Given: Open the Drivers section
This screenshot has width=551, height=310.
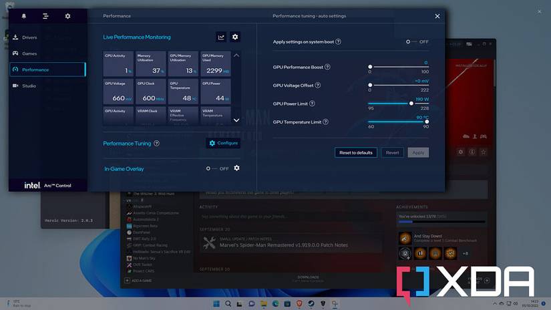Looking at the screenshot, I should click(x=29, y=37).
